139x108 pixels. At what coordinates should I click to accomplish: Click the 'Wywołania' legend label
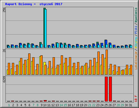point(136,15)
